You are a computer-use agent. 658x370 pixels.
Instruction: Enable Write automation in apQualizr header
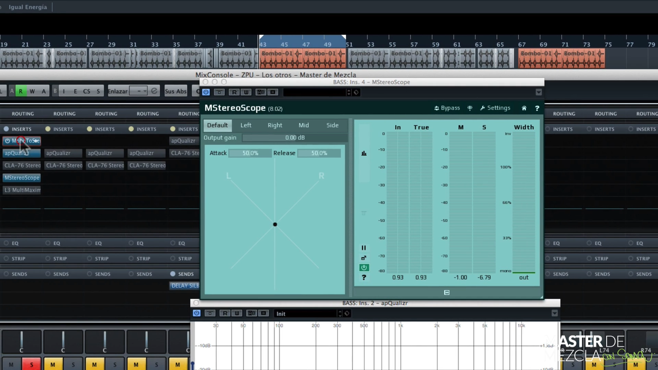(236, 313)
